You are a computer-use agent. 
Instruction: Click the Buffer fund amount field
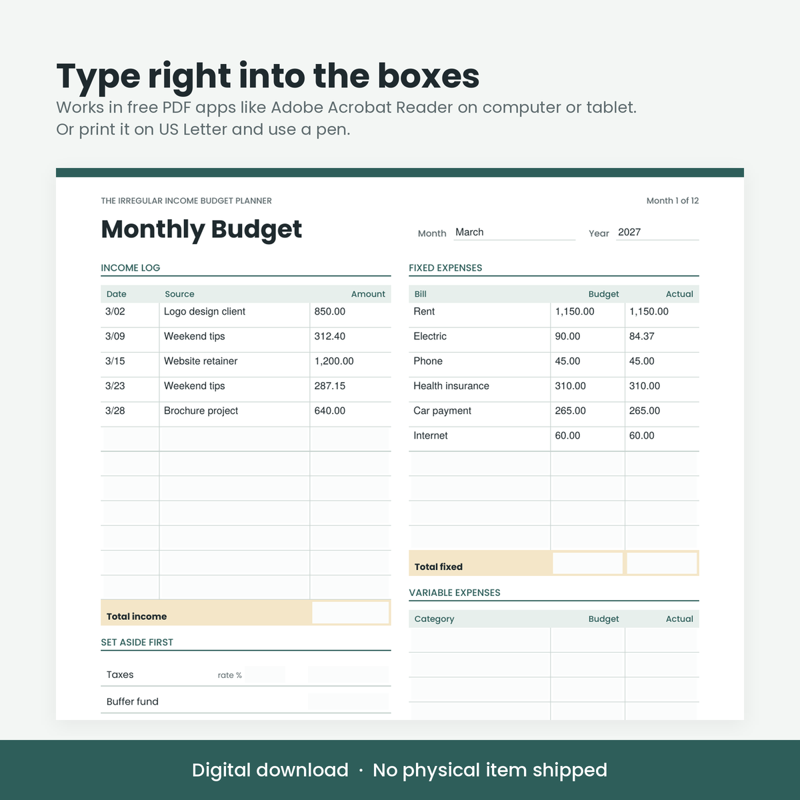(349, 702)
